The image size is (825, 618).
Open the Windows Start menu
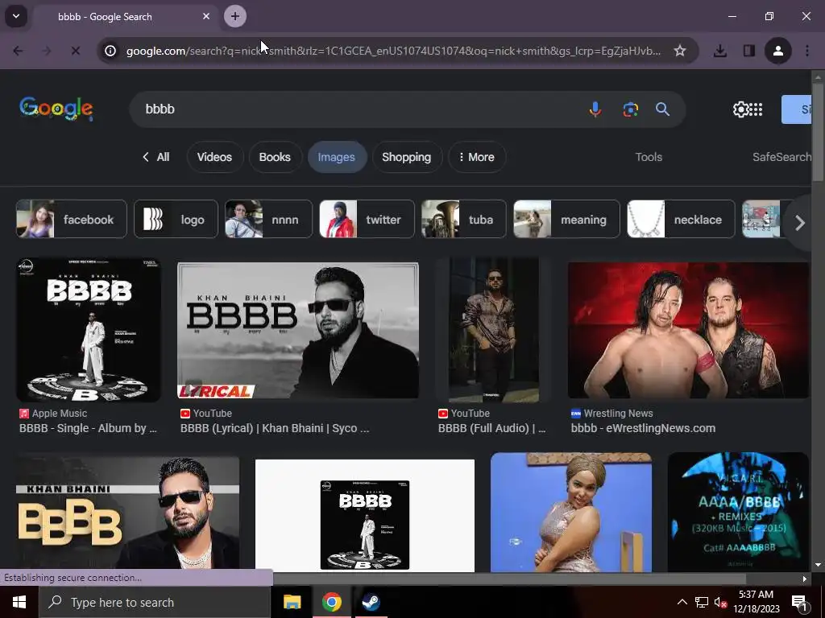click(x=19, y=602)
